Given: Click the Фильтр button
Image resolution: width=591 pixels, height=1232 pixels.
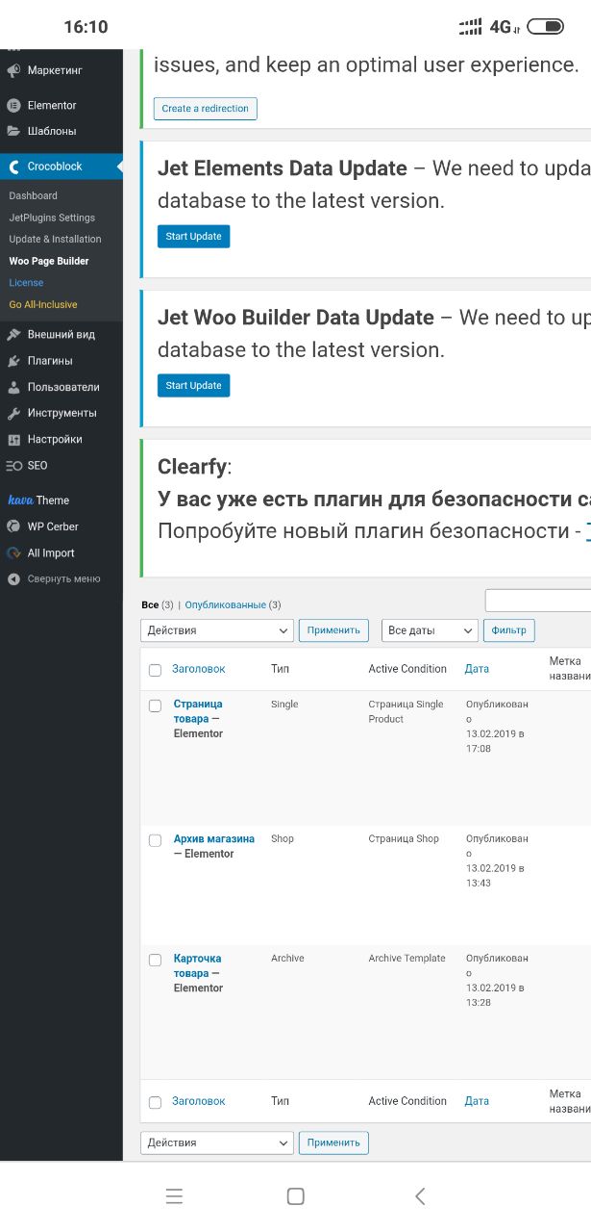Looking at the screenshot, I should 509,630.
